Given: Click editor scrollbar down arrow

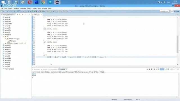Looking at the screenshot, I should (x=177, y=65).
